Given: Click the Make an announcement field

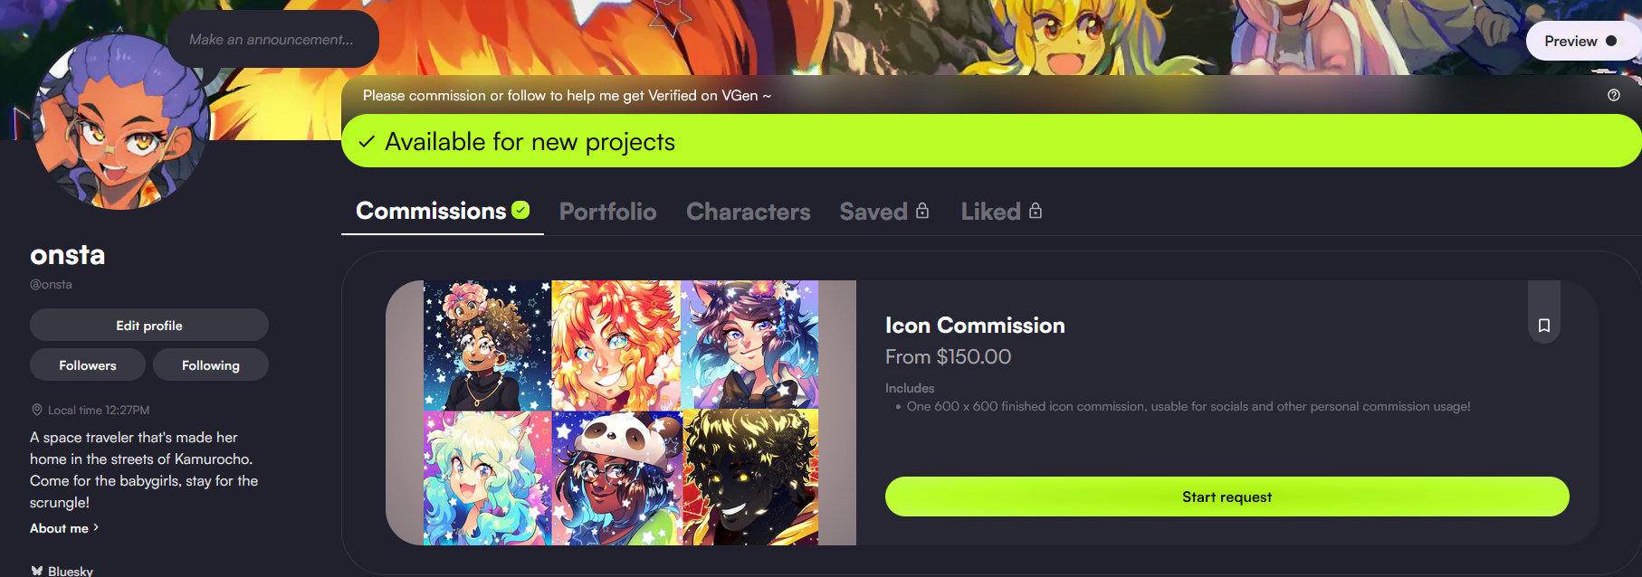Looking at the screenshot, I should [x=272, y=39].
